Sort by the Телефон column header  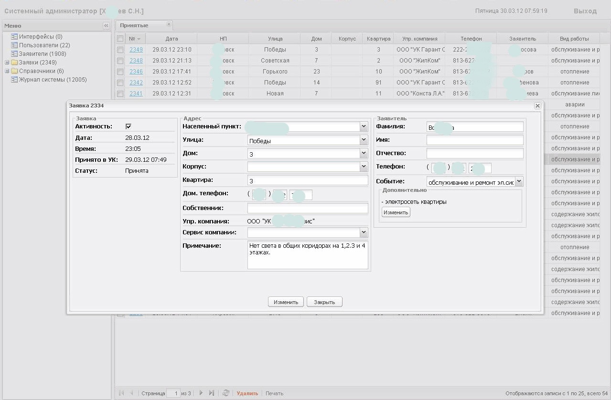tap(471, 39)
